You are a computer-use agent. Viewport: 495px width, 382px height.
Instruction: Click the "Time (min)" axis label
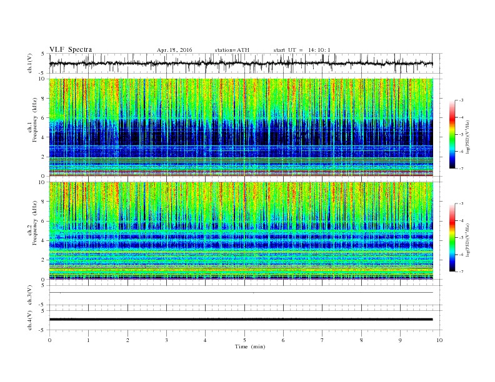[x=250, y=346]
